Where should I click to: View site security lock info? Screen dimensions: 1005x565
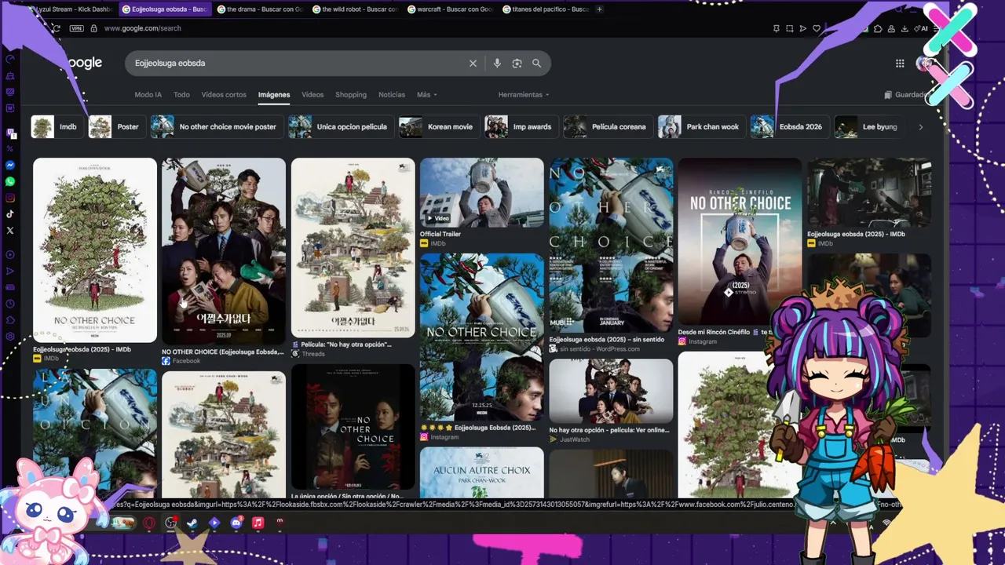click(93, 28)
